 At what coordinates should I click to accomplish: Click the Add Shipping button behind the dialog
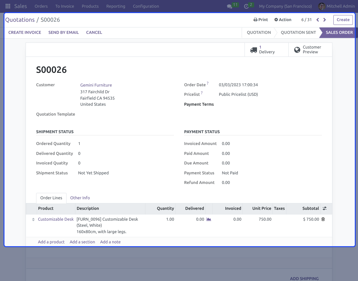[304, 278]
